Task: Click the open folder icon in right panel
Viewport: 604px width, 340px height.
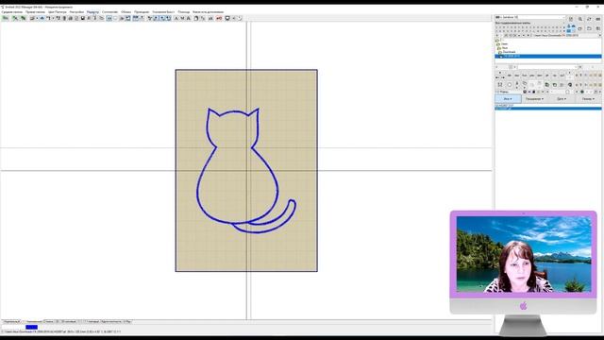Action: click(x=589, y=28)
